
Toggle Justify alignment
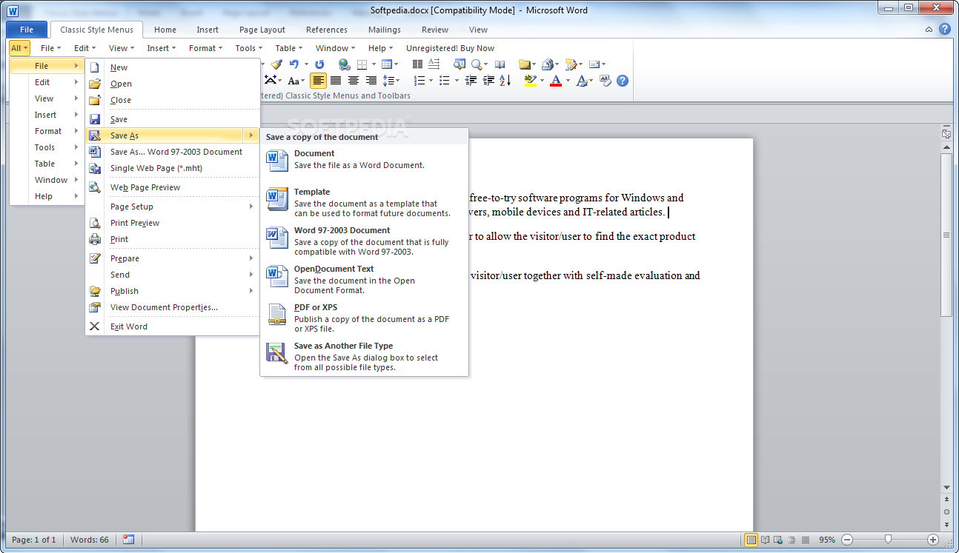[x=336, y=81]
